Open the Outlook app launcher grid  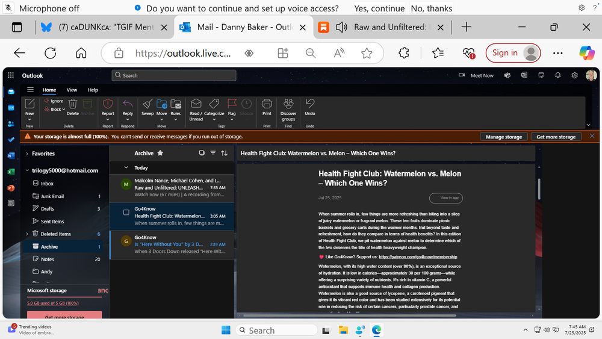[x=11, y=75]
